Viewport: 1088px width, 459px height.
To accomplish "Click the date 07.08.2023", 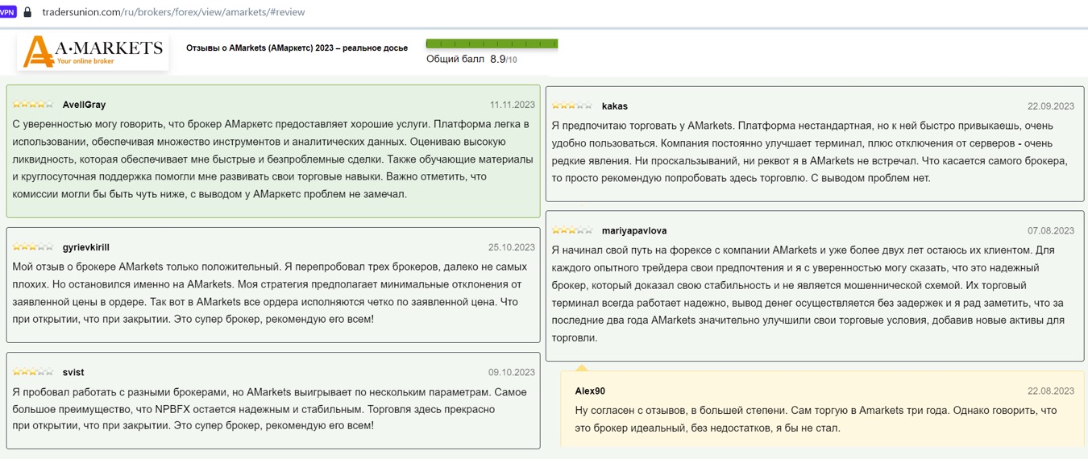I will click(1050, 230).
